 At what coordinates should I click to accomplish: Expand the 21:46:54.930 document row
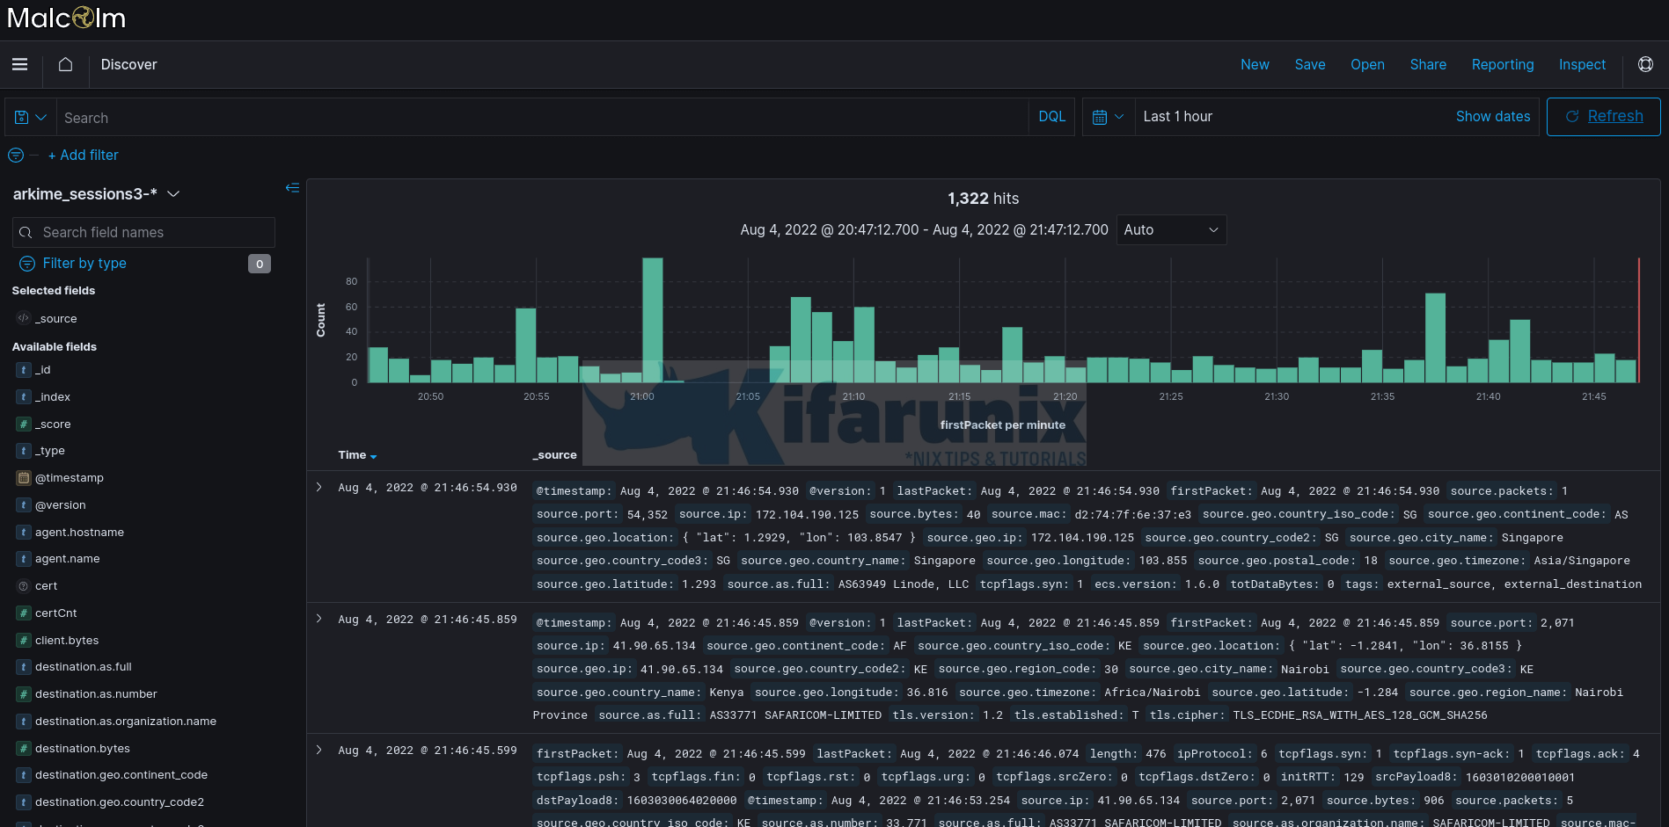[319, 487]
